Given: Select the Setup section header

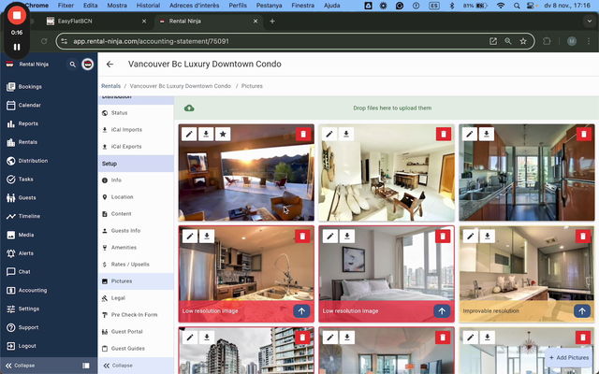Looking at the screenshot, I should 136,164.
